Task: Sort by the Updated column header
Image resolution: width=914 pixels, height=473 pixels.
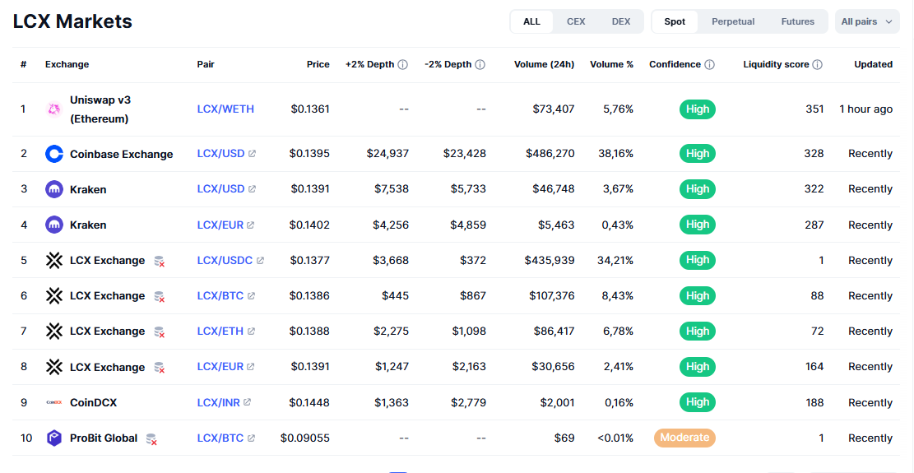Action: pyautogui.click(x=873, y=65)
